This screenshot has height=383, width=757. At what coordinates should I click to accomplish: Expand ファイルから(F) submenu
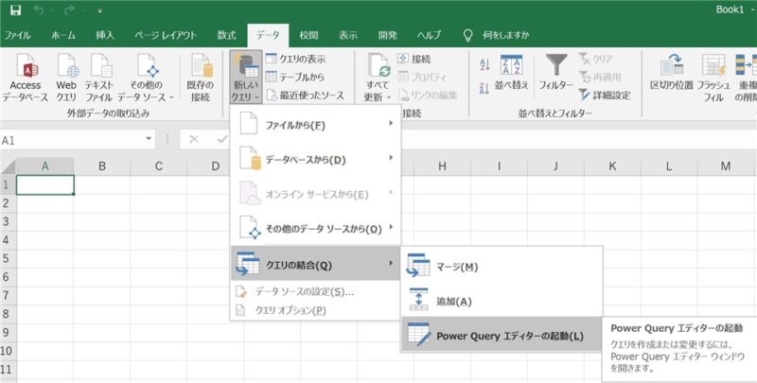(x=316, y=125)
